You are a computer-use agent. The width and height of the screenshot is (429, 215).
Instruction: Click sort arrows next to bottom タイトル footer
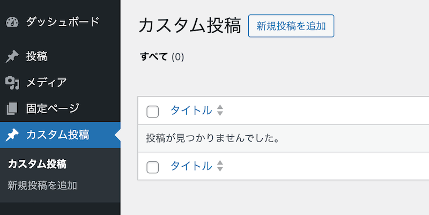tap(219, 166)
